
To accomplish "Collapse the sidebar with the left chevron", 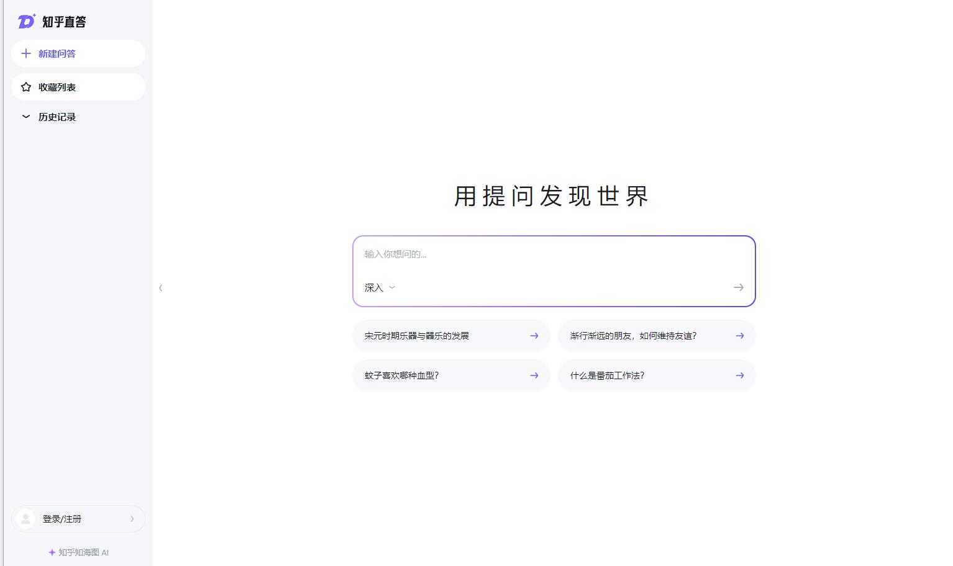I will coord(160,287).
